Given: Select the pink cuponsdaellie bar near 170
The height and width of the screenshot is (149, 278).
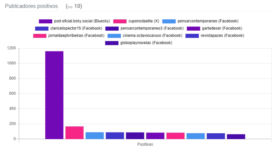Looking at the screenshot, I should tap(74, 132).
